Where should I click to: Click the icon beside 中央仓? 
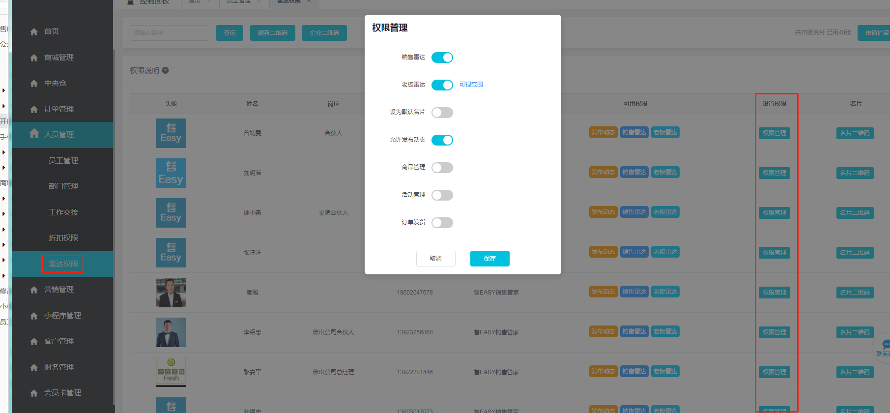pos(34,84)
